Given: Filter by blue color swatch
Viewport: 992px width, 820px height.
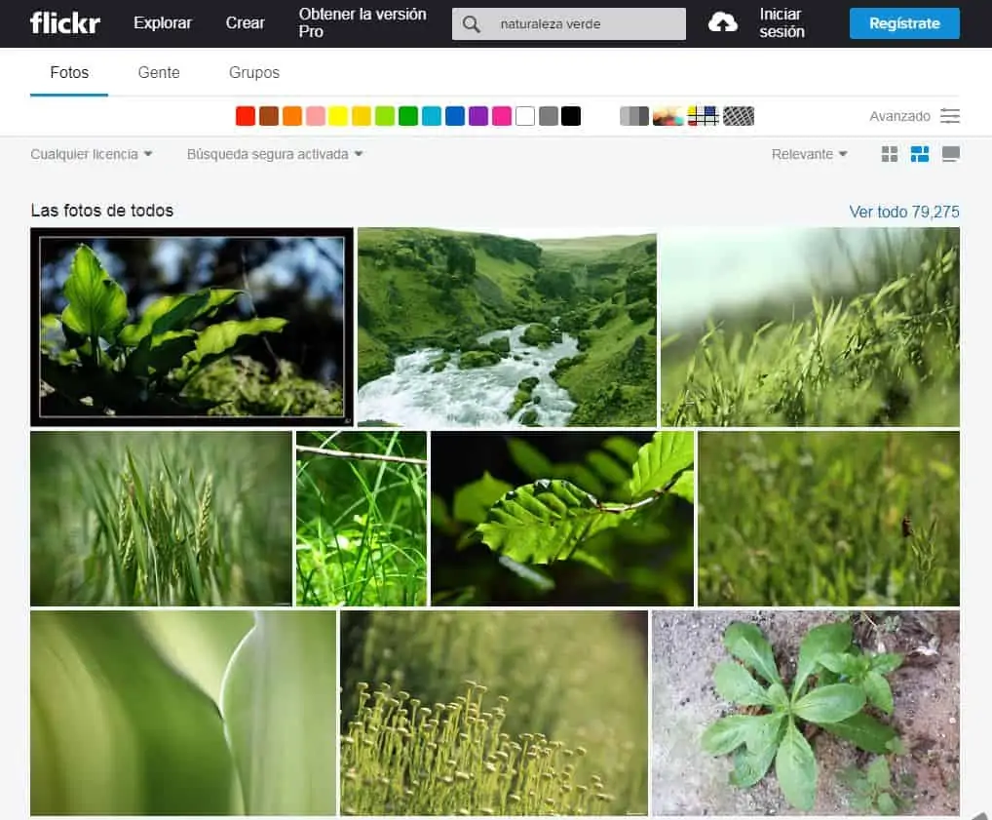Looking at the screenshot, I should tap(455, 116).
